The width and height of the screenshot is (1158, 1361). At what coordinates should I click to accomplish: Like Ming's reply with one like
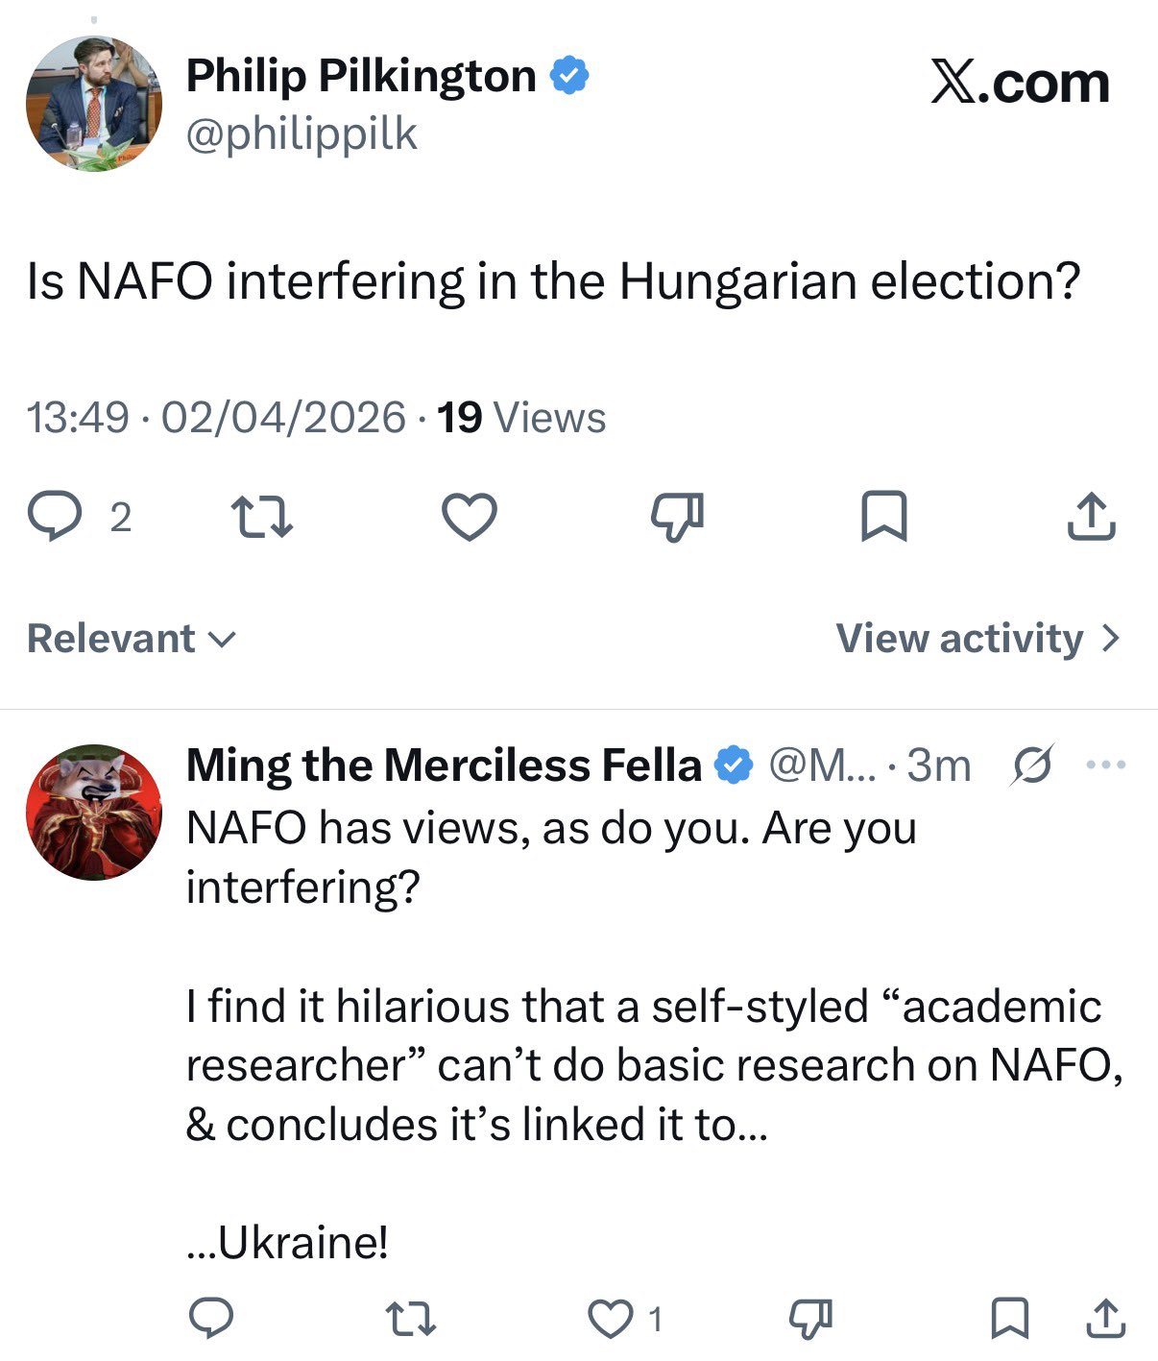[610, 1318]
